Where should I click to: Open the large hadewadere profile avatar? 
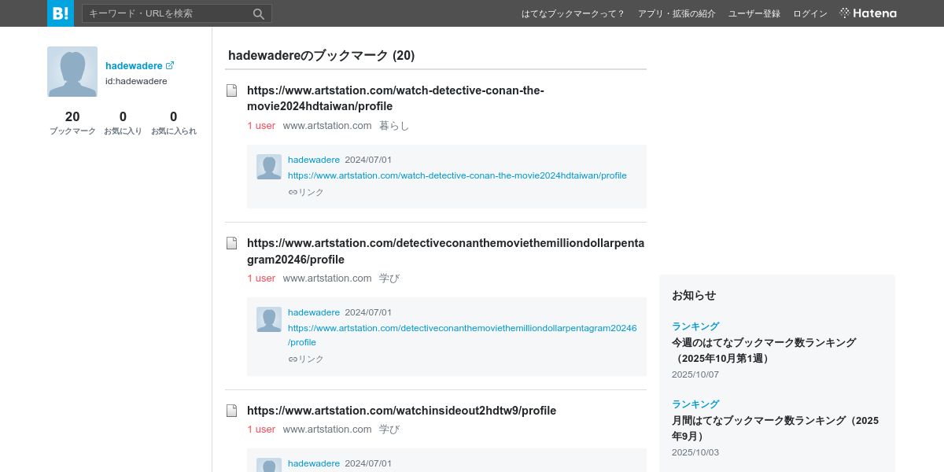pyautogui.click(x=72, y=72)
